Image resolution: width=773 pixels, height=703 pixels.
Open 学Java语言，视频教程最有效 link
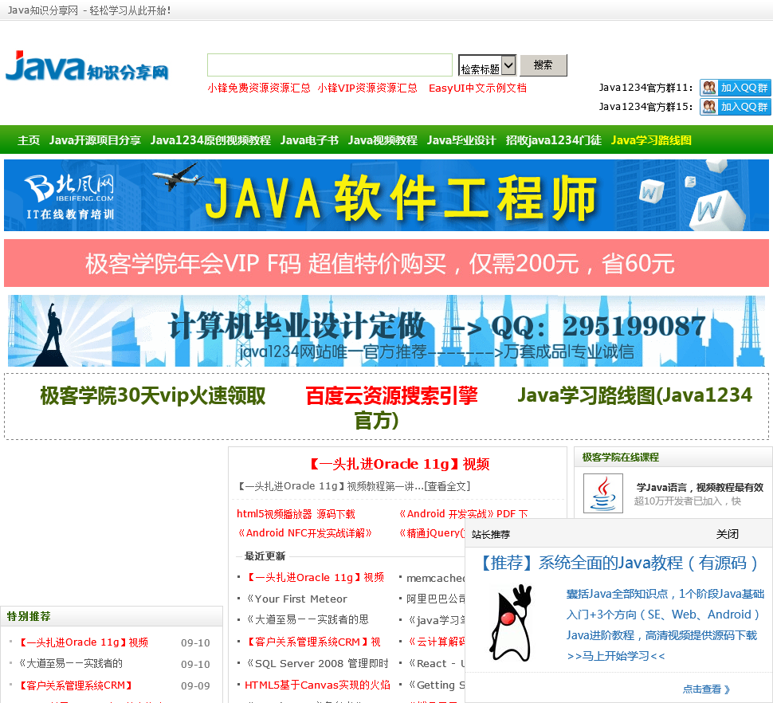(x=700, y=488)
